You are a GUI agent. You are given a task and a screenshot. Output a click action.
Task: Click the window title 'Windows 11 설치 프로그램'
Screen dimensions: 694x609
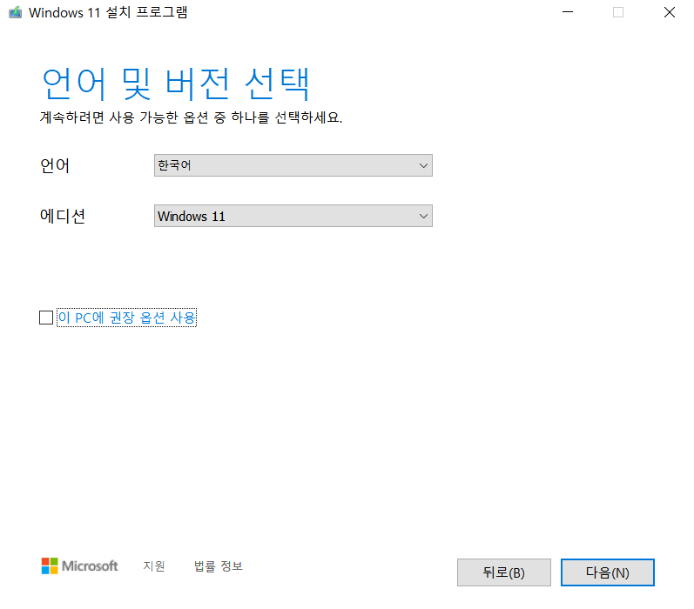click(108, 12)
